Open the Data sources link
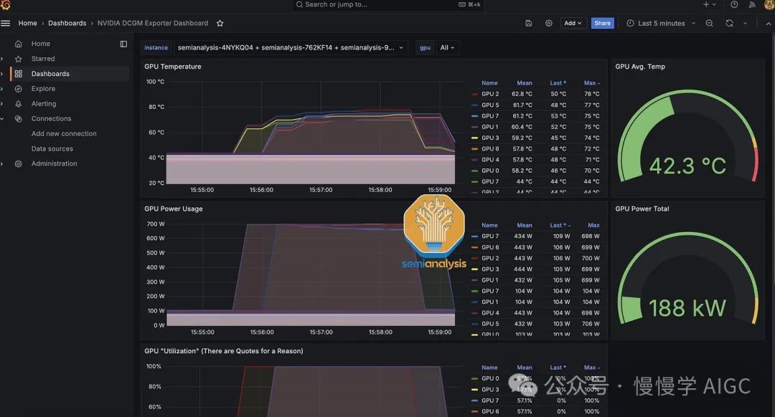Screen dimensions: 775x417 tap(52, 149)
